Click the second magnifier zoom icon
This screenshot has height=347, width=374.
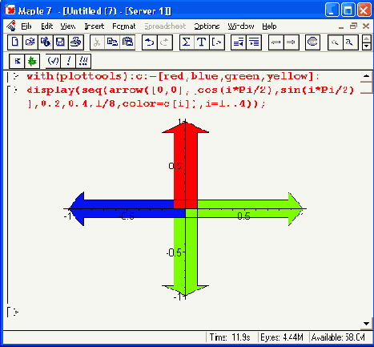(x=350, y=42)
